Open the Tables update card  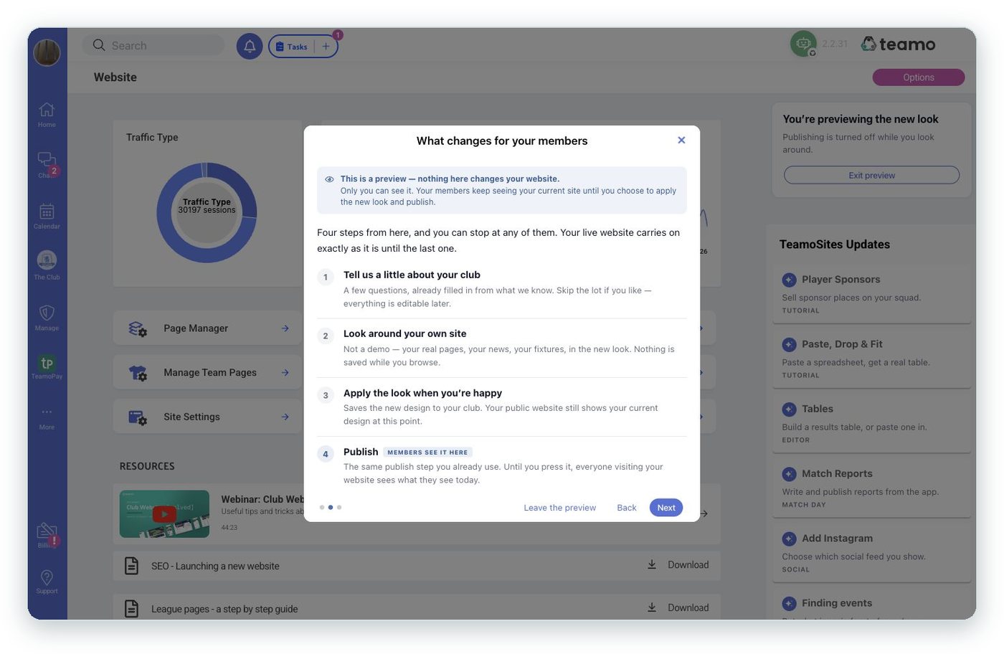pos(871,423)
